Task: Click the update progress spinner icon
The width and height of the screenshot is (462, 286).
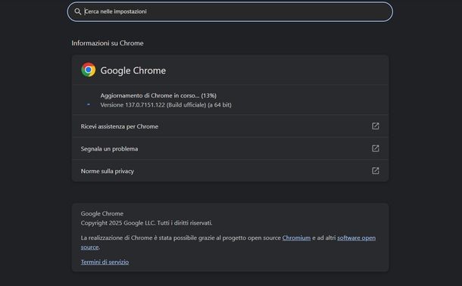Action: (x=89, y=104)
